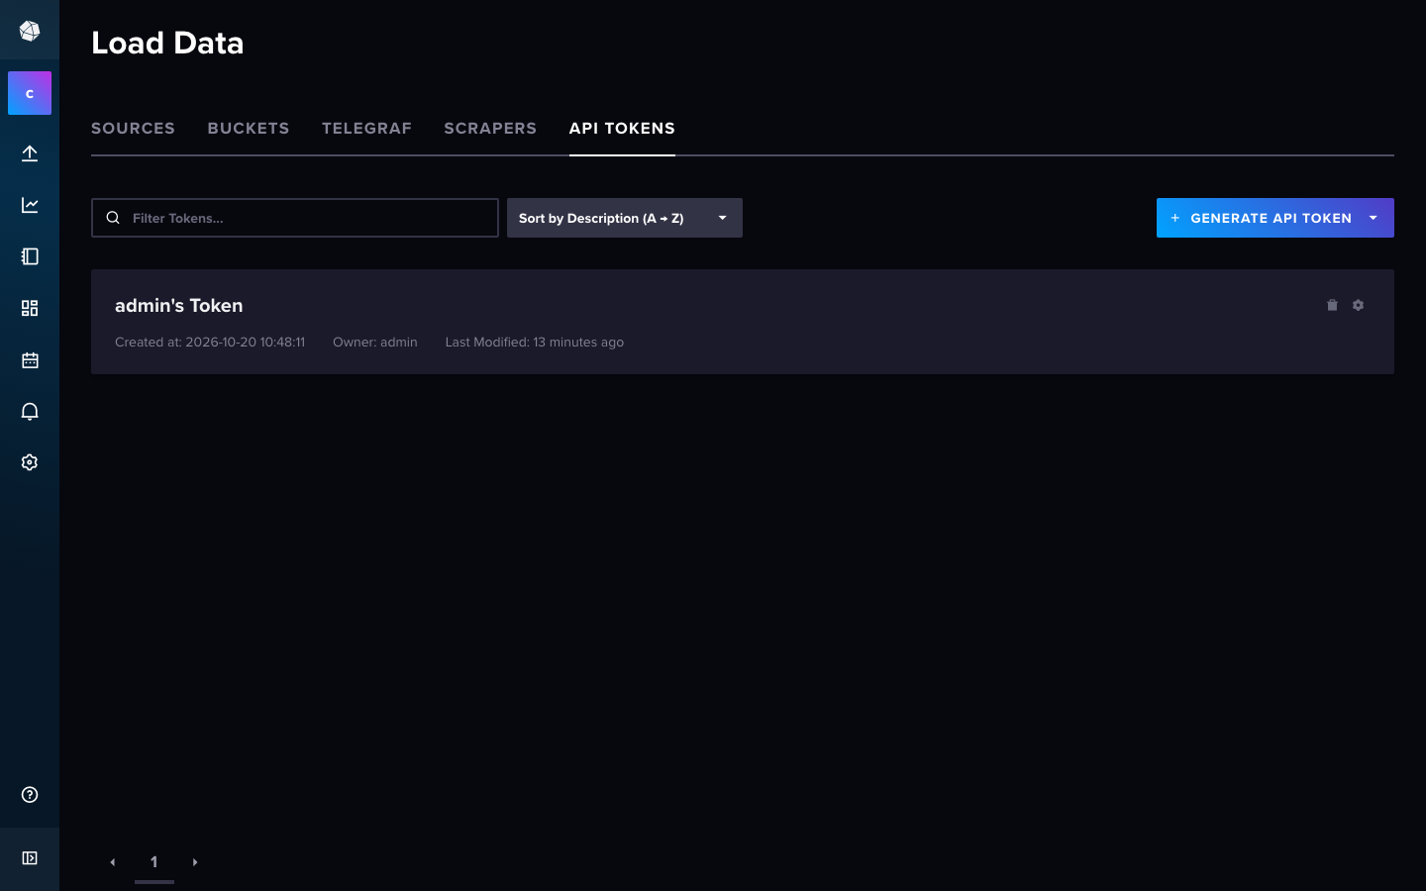Open the admin's Token entry
The height and width of the screenshot is (891, 1426).
point(179,306)
